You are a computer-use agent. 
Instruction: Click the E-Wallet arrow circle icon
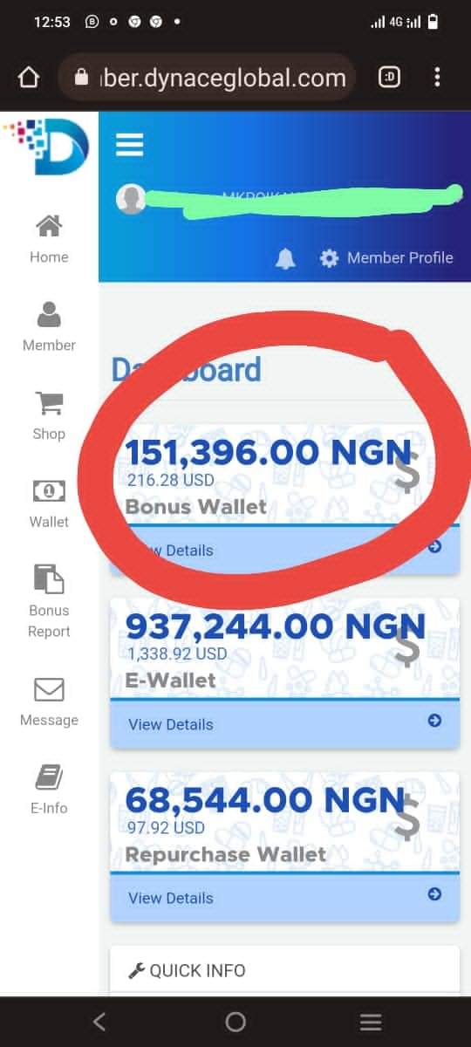coord(434,721)
